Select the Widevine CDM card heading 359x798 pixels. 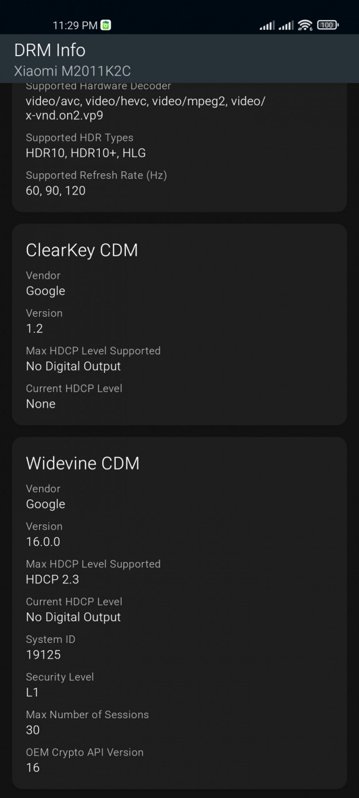(82, 463)
